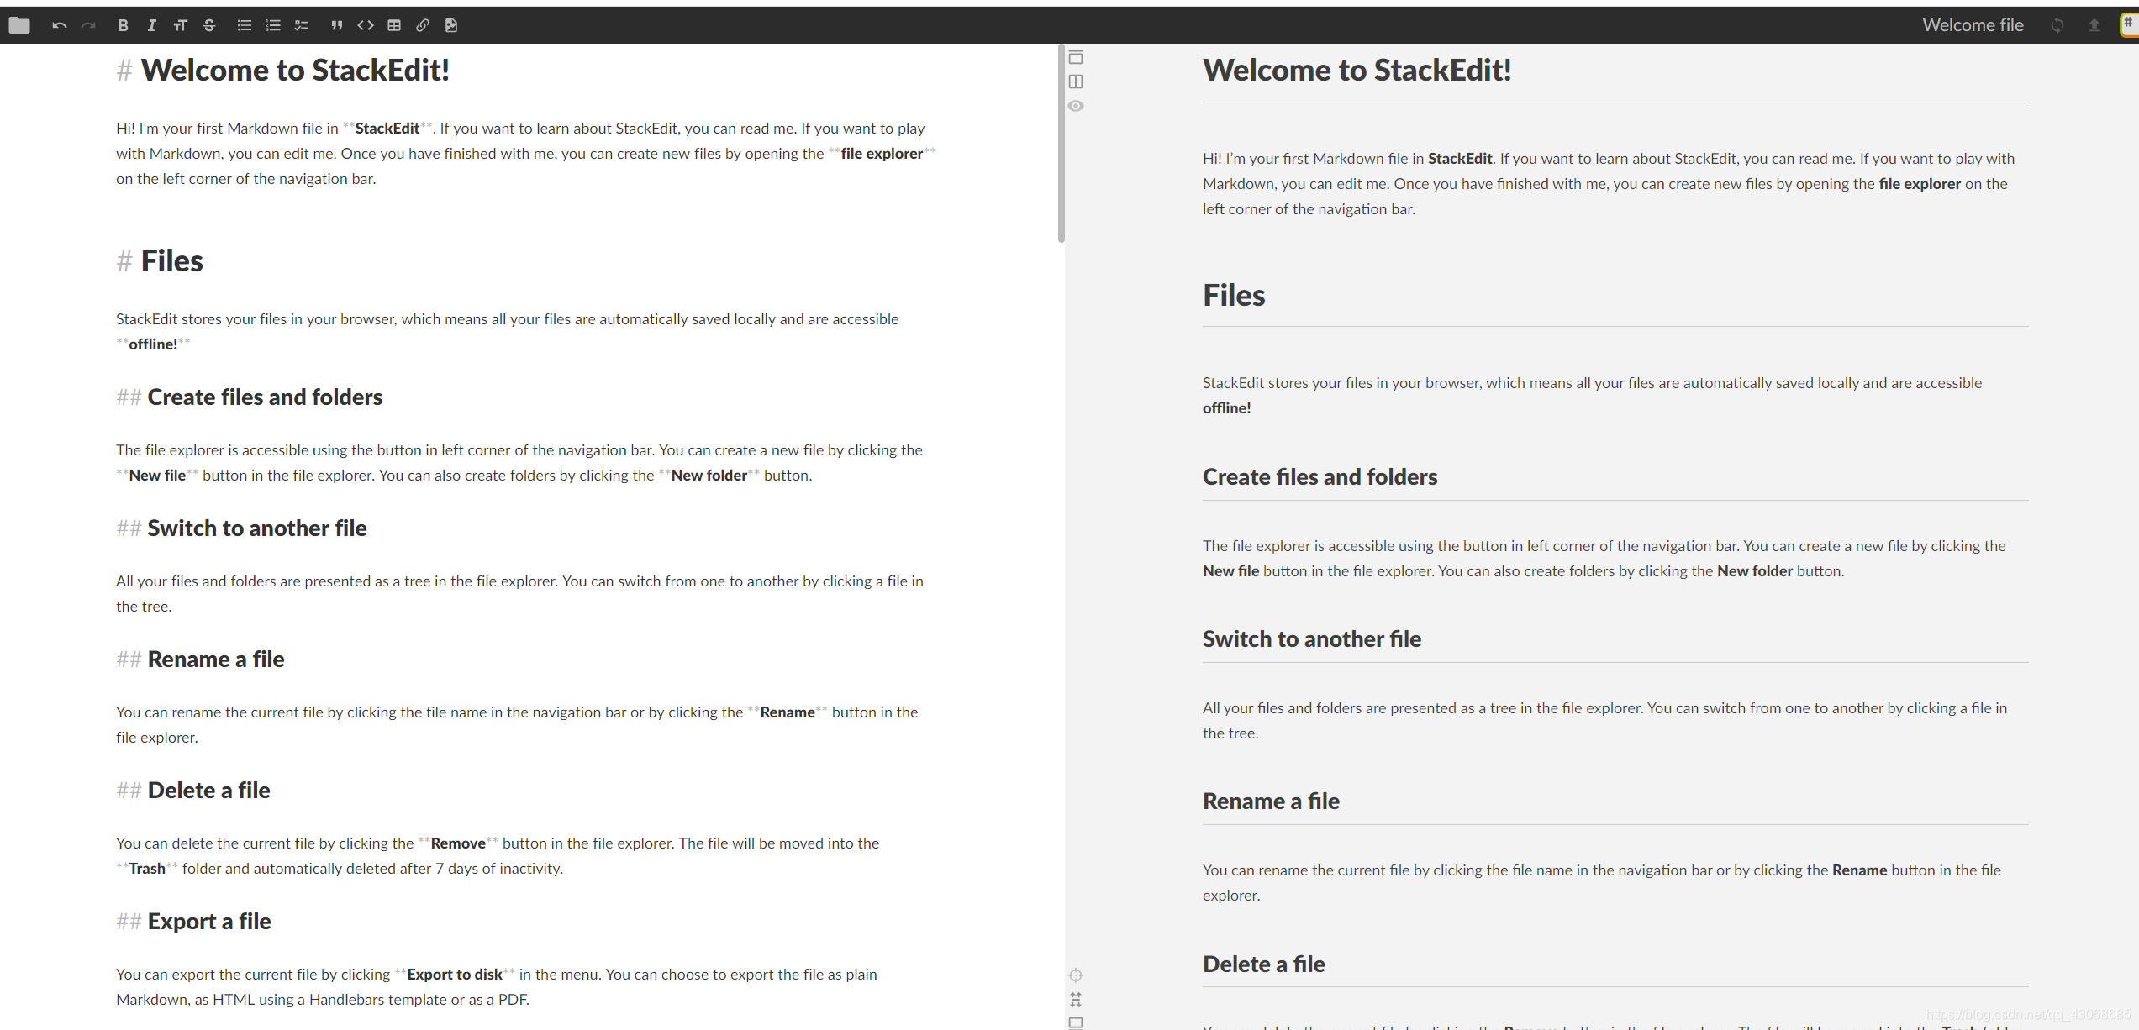The image size is (2139, 1030).
Task: Insert a check list
Action: click(x=301, y=25)
